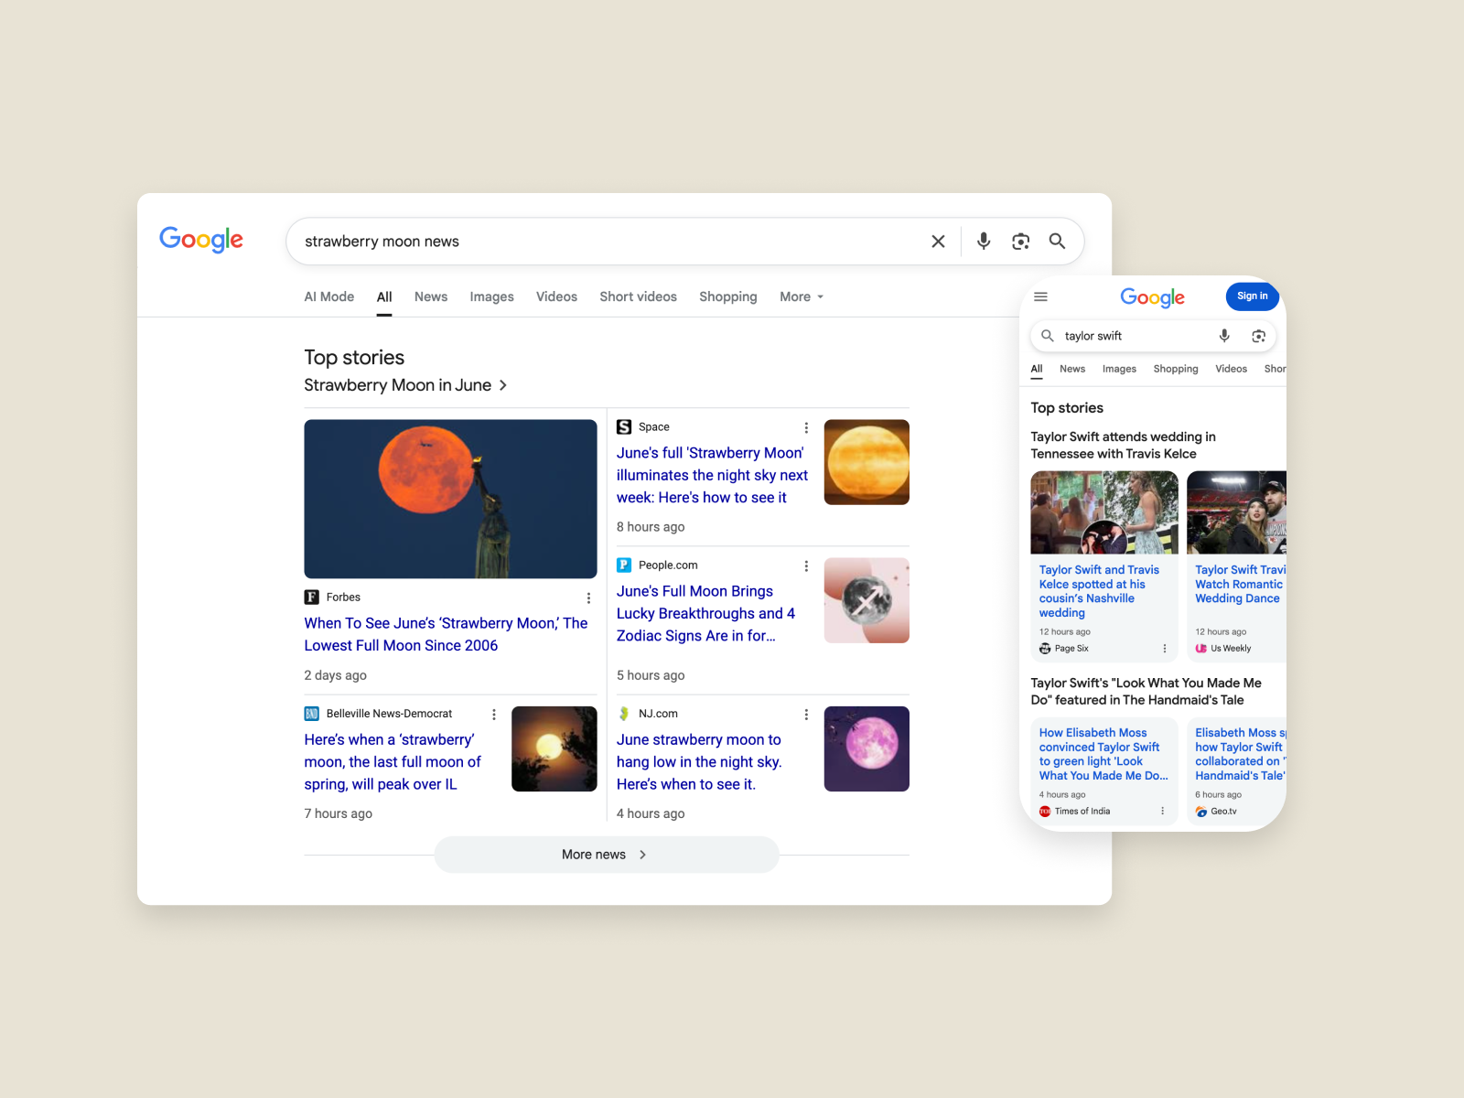Screen dimensions: 1464x1098
Task: Expand the More dropdown in the desktop search tabs
Action: coord(802,297)
